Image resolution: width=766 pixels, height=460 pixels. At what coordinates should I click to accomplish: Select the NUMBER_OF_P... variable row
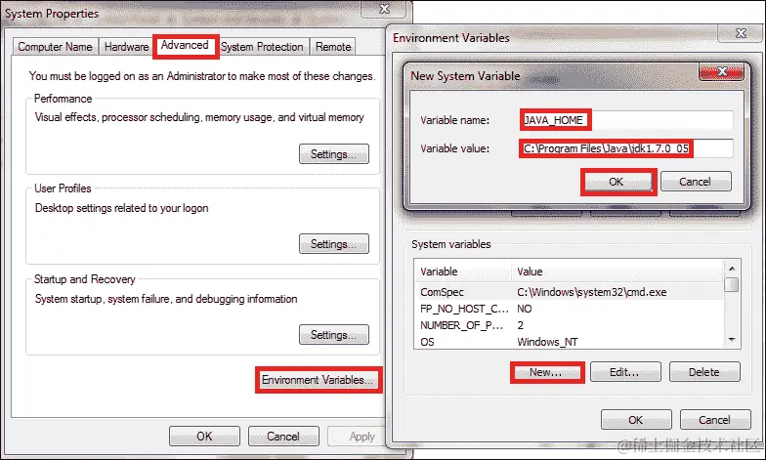(570, 325)
